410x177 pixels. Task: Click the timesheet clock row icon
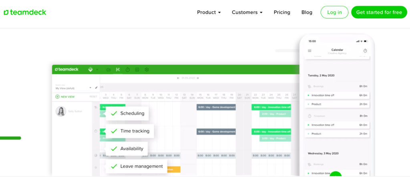[x=96, y=131]
